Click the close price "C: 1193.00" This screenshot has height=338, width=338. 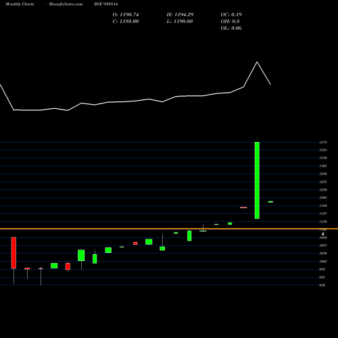(x=126, y=22)
